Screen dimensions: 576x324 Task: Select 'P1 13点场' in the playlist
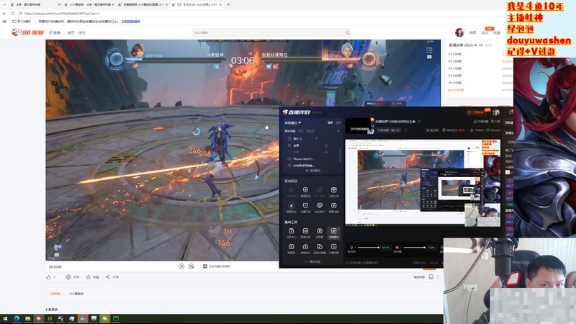click(456, 54)
